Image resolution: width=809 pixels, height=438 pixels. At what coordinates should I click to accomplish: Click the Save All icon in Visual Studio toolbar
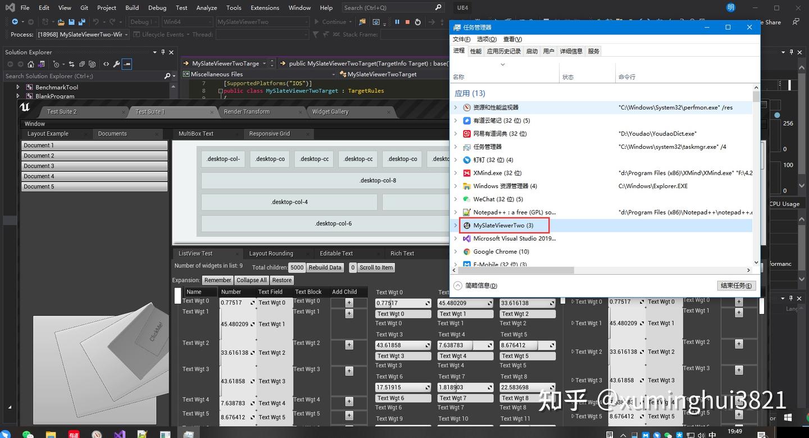click(x=82, y=22)
